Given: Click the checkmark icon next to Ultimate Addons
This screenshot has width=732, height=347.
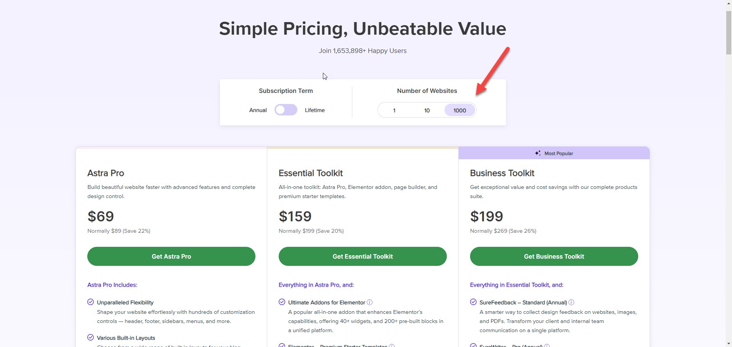Looking at the screenshot, I should [282, 302].
